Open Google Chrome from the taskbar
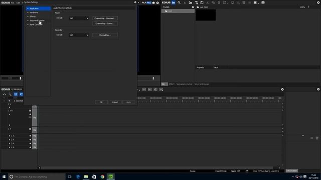Viewport: 321px width, 180px height. [x=102, y=176]
